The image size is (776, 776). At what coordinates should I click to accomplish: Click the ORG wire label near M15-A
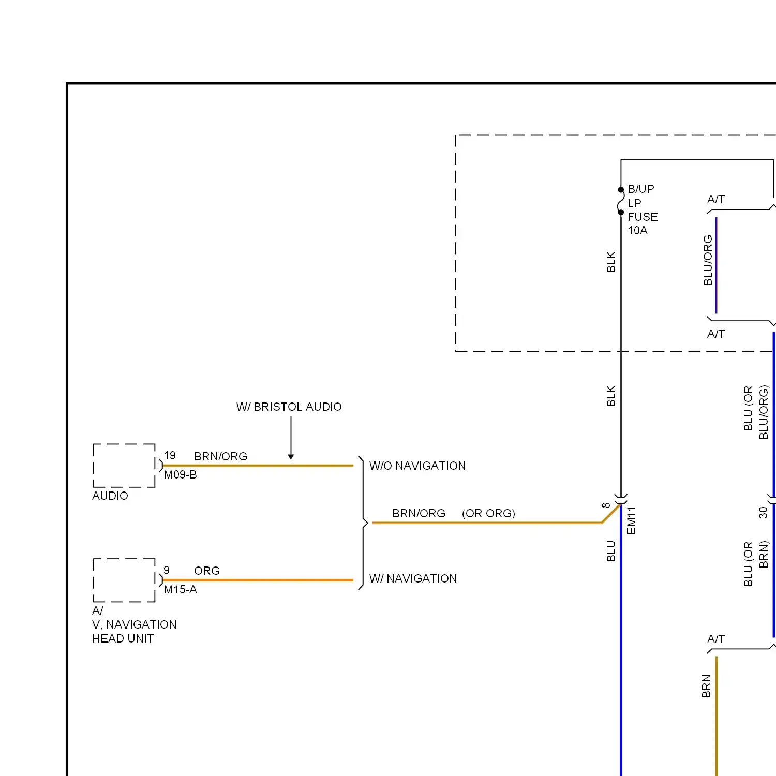click(x=207, y=571)
